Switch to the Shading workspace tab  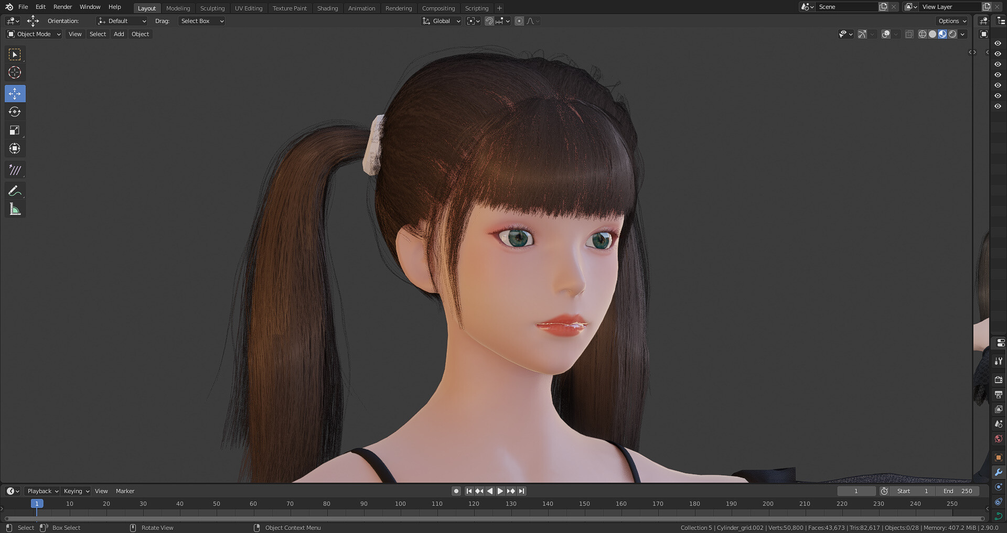327,8
